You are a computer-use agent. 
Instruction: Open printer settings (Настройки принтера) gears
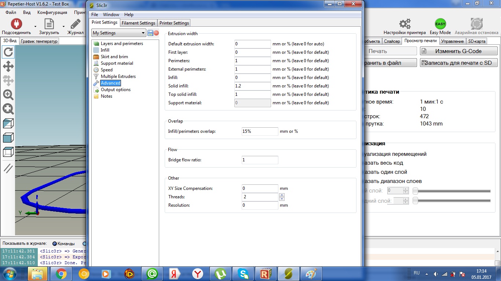(x=405, y=24)
